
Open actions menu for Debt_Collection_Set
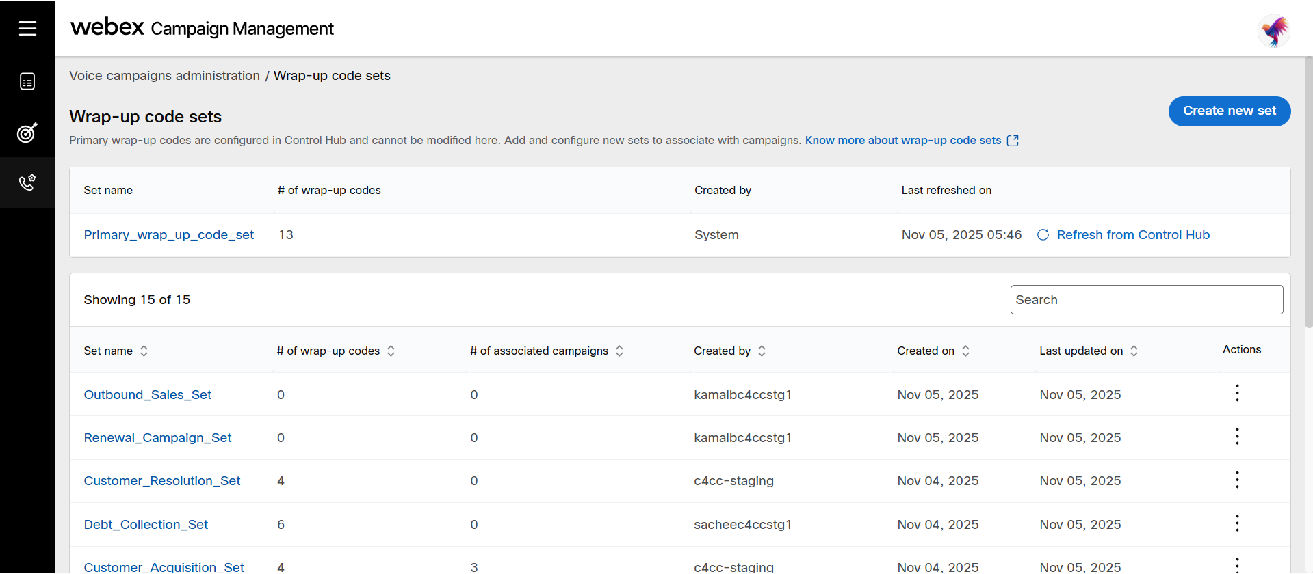tap(1237, 523)
